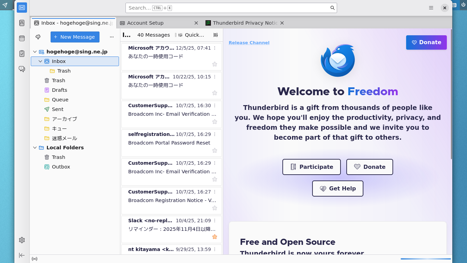
Task: Click New Message button
Action: click(x=75, y=37)
